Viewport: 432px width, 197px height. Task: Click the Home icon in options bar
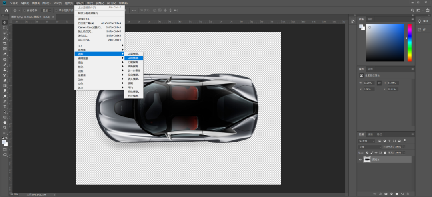coord(6,10)
